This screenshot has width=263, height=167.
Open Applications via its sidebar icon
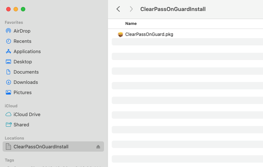[8, 52]
